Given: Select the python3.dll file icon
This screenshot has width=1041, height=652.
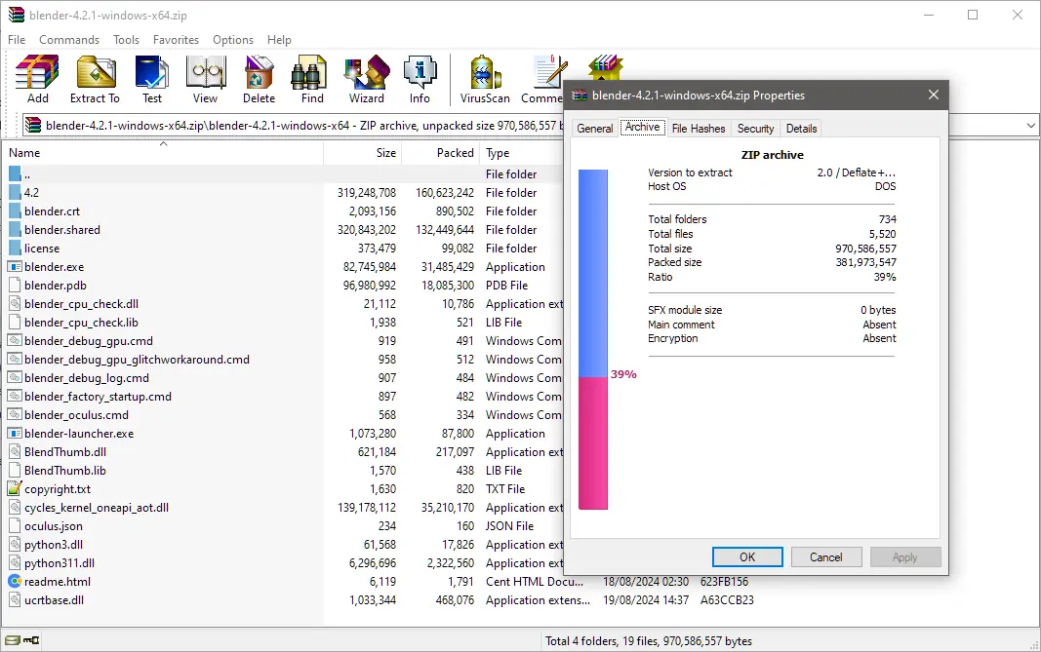Looking at the screenshot, I should pyautogui.click(x=15, y=545).
